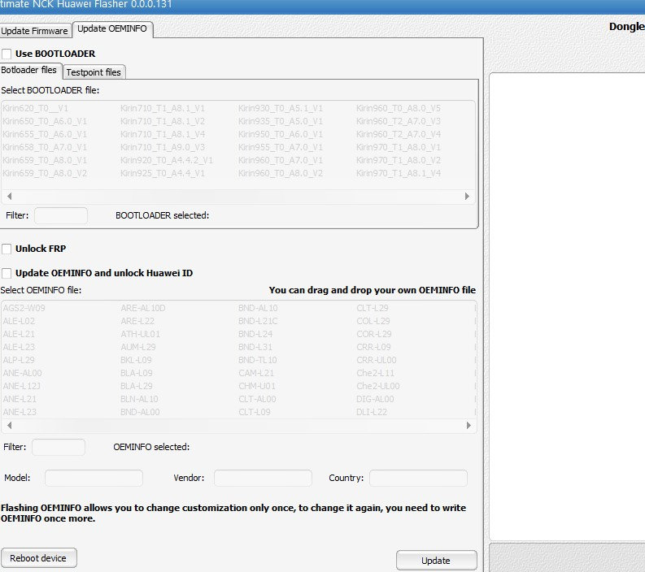Focus the BOOTLOADER Filter input field
The image size is (645, 572).
point(61,216)
